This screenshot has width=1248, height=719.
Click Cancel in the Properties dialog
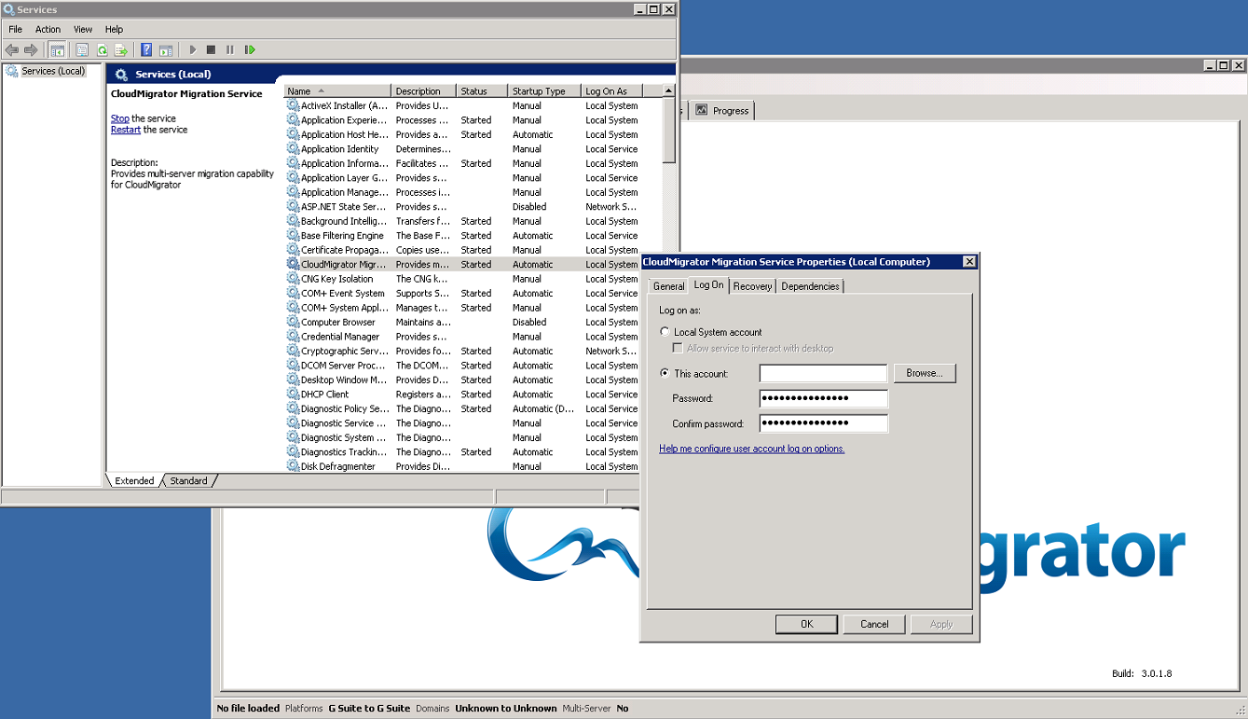pyautogui.click(x=874, y=624)
